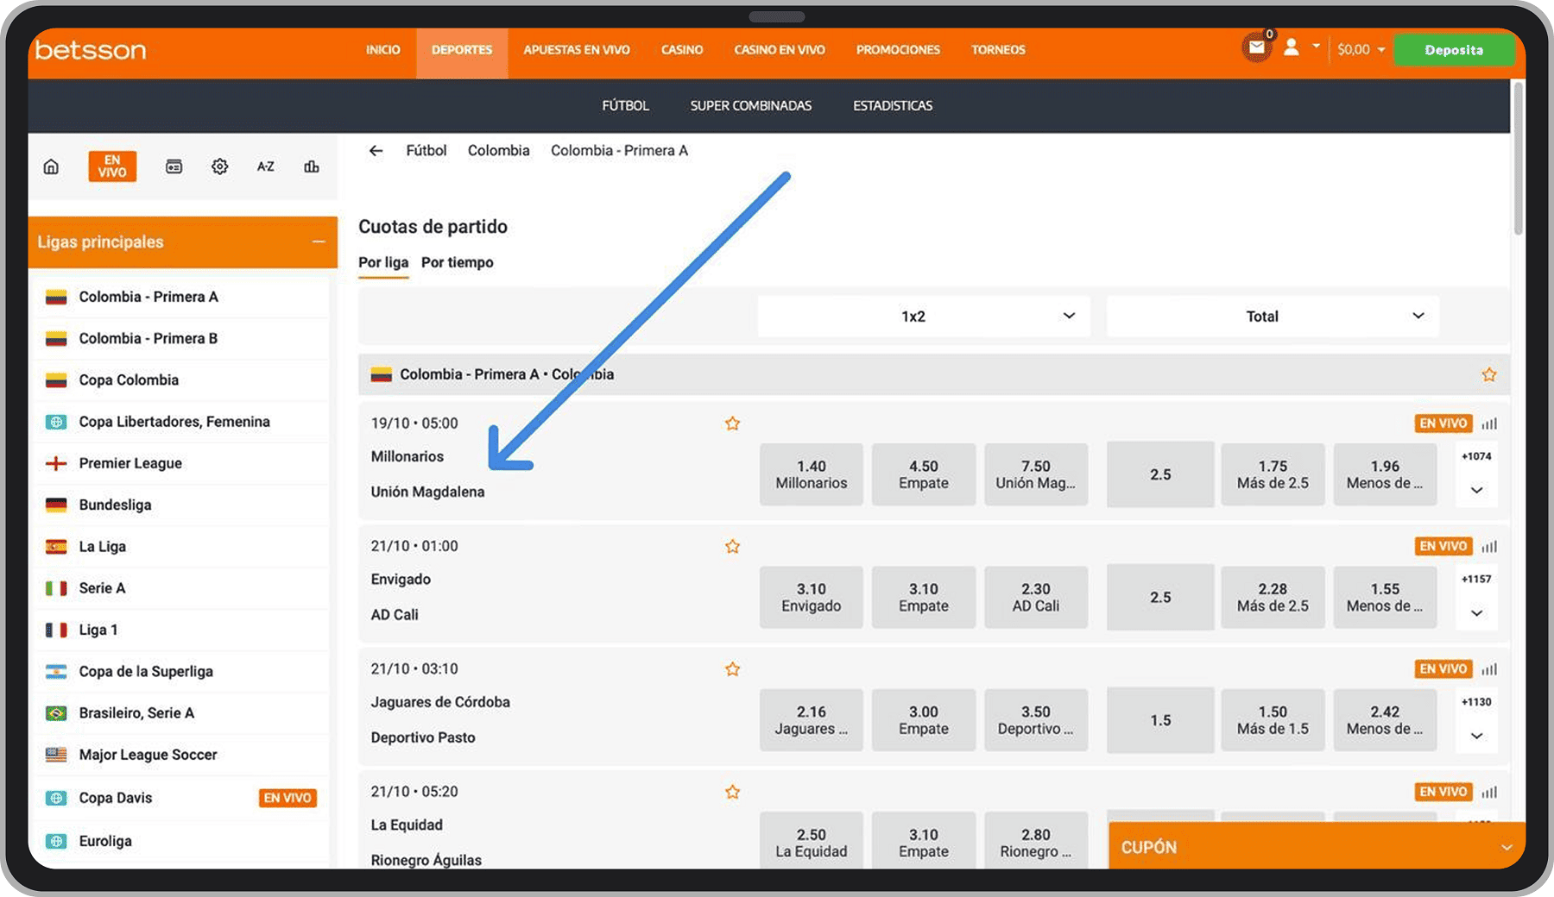Open TORNEOS menu item
This screenshot has width=1554, height=897.
coord(998,50)
